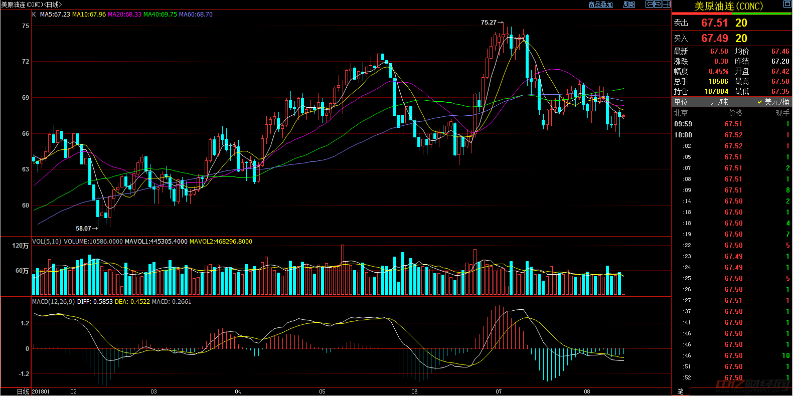The height and width of the screenshot is (396, 793).
Task: Click the 07 month marker on time axis
Action: 499,391
